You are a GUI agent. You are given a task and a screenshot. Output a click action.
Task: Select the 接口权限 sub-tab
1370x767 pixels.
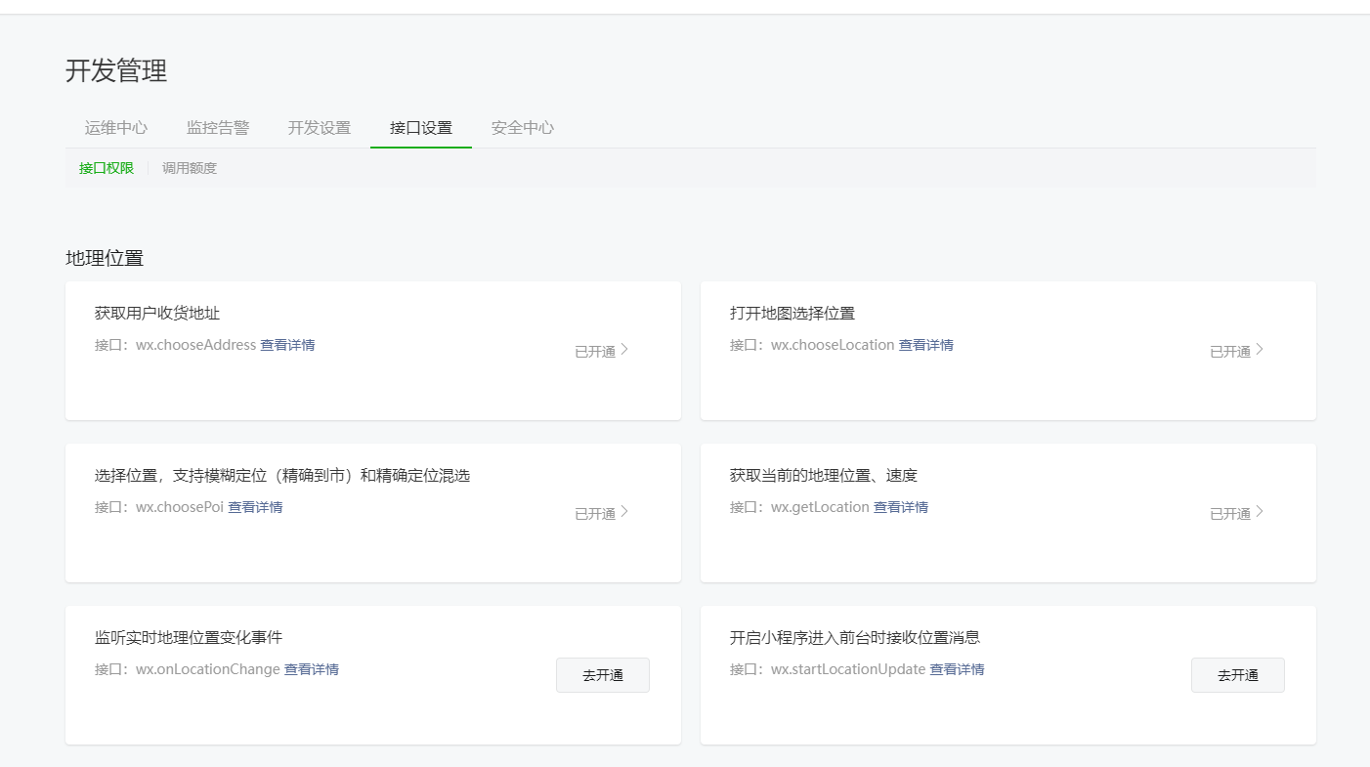107,168
